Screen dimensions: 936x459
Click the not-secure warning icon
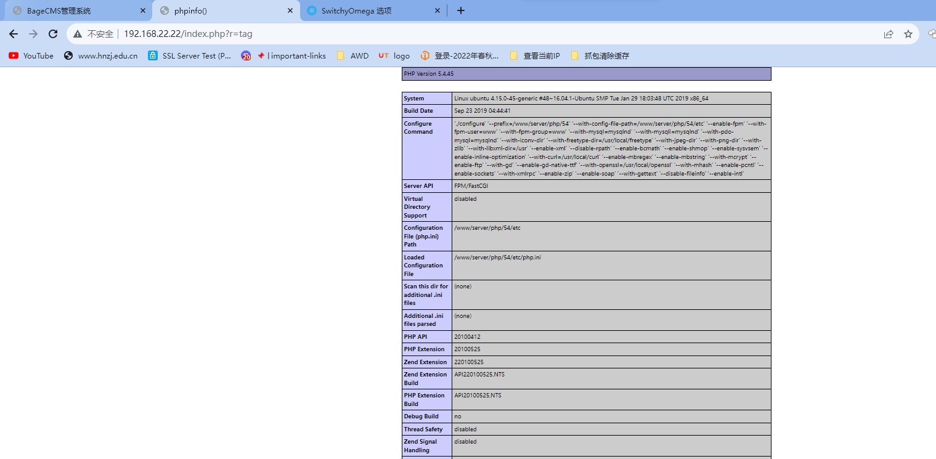(78, 35)
